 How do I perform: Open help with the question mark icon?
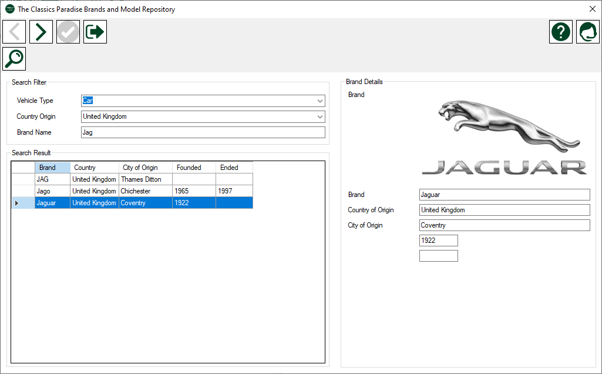tap(560, 32)
